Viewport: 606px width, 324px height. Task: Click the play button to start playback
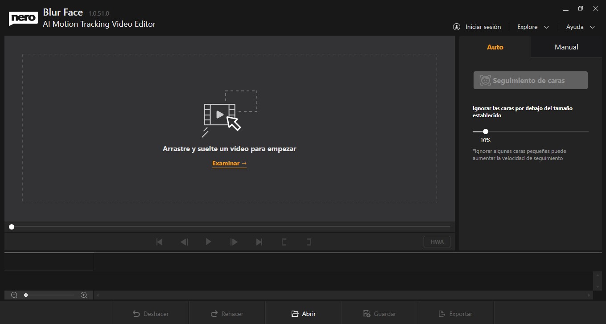tap(209, 242)
